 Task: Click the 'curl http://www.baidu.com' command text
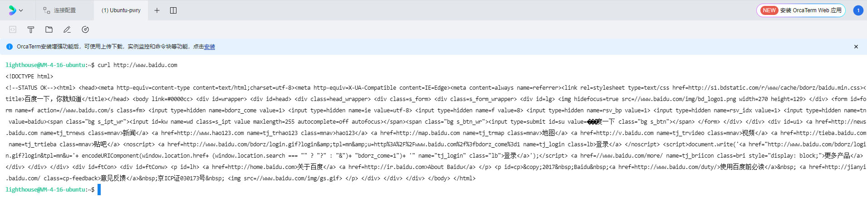click(x=137, y=65)
